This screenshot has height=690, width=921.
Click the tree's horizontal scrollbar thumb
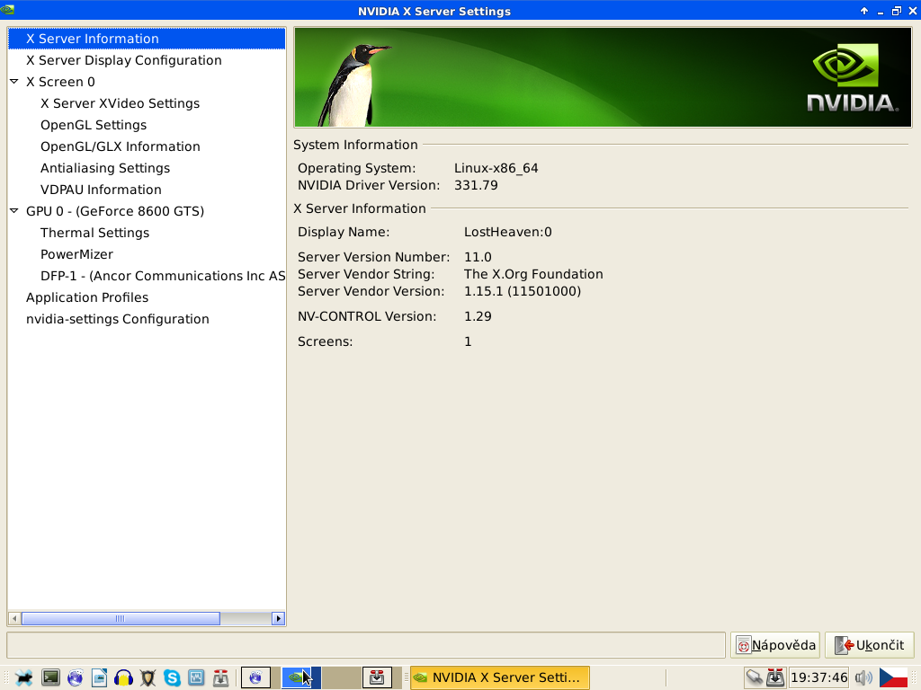coord(121,618)
